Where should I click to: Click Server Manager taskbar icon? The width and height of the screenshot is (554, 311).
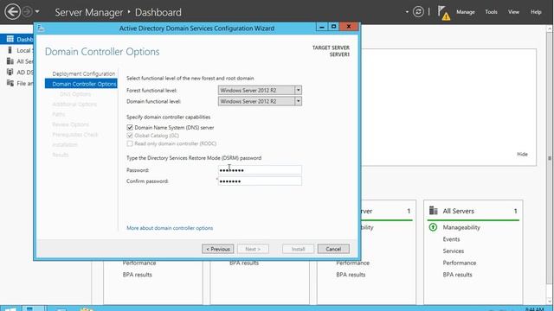(x=34, y=308)
